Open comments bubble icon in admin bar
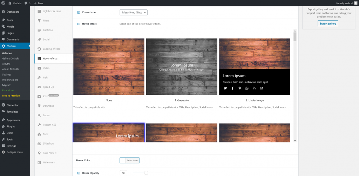This screenshot has width=359, height=176. coord(27,3)
